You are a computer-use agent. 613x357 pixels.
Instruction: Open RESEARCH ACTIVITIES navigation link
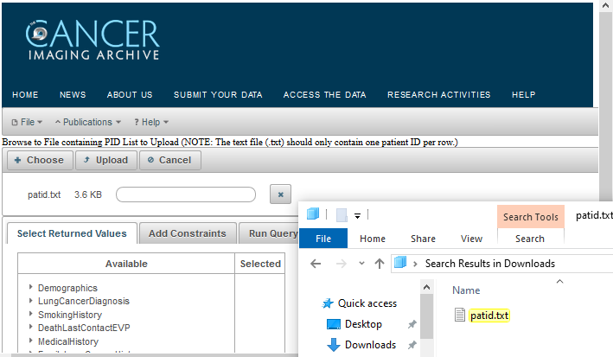pos(439,95)
